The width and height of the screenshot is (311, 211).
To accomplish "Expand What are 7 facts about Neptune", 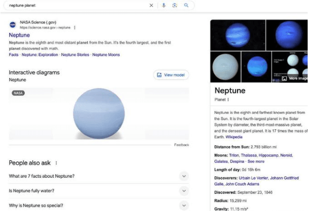I will point(98,176).
